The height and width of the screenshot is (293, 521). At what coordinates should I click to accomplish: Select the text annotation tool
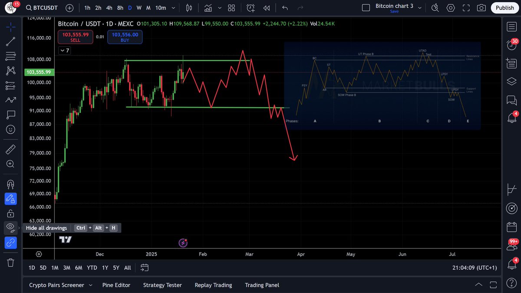(11, 115)
